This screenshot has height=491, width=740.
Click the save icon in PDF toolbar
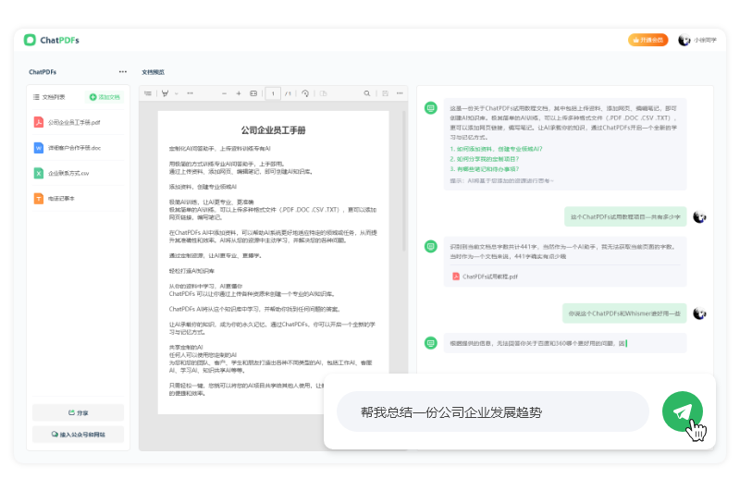tap(384, 93)
